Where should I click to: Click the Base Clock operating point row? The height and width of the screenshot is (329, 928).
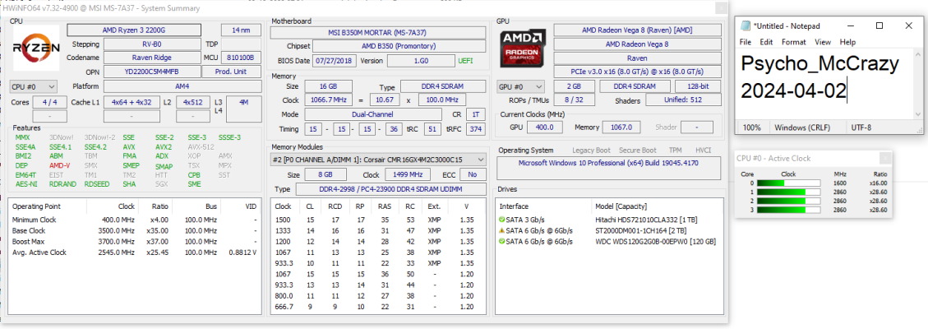click(135, 231)
